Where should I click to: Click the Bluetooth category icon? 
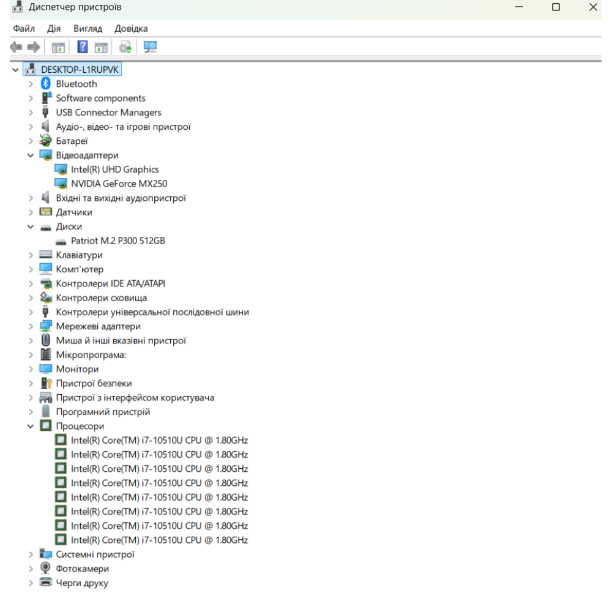[46, 84]
